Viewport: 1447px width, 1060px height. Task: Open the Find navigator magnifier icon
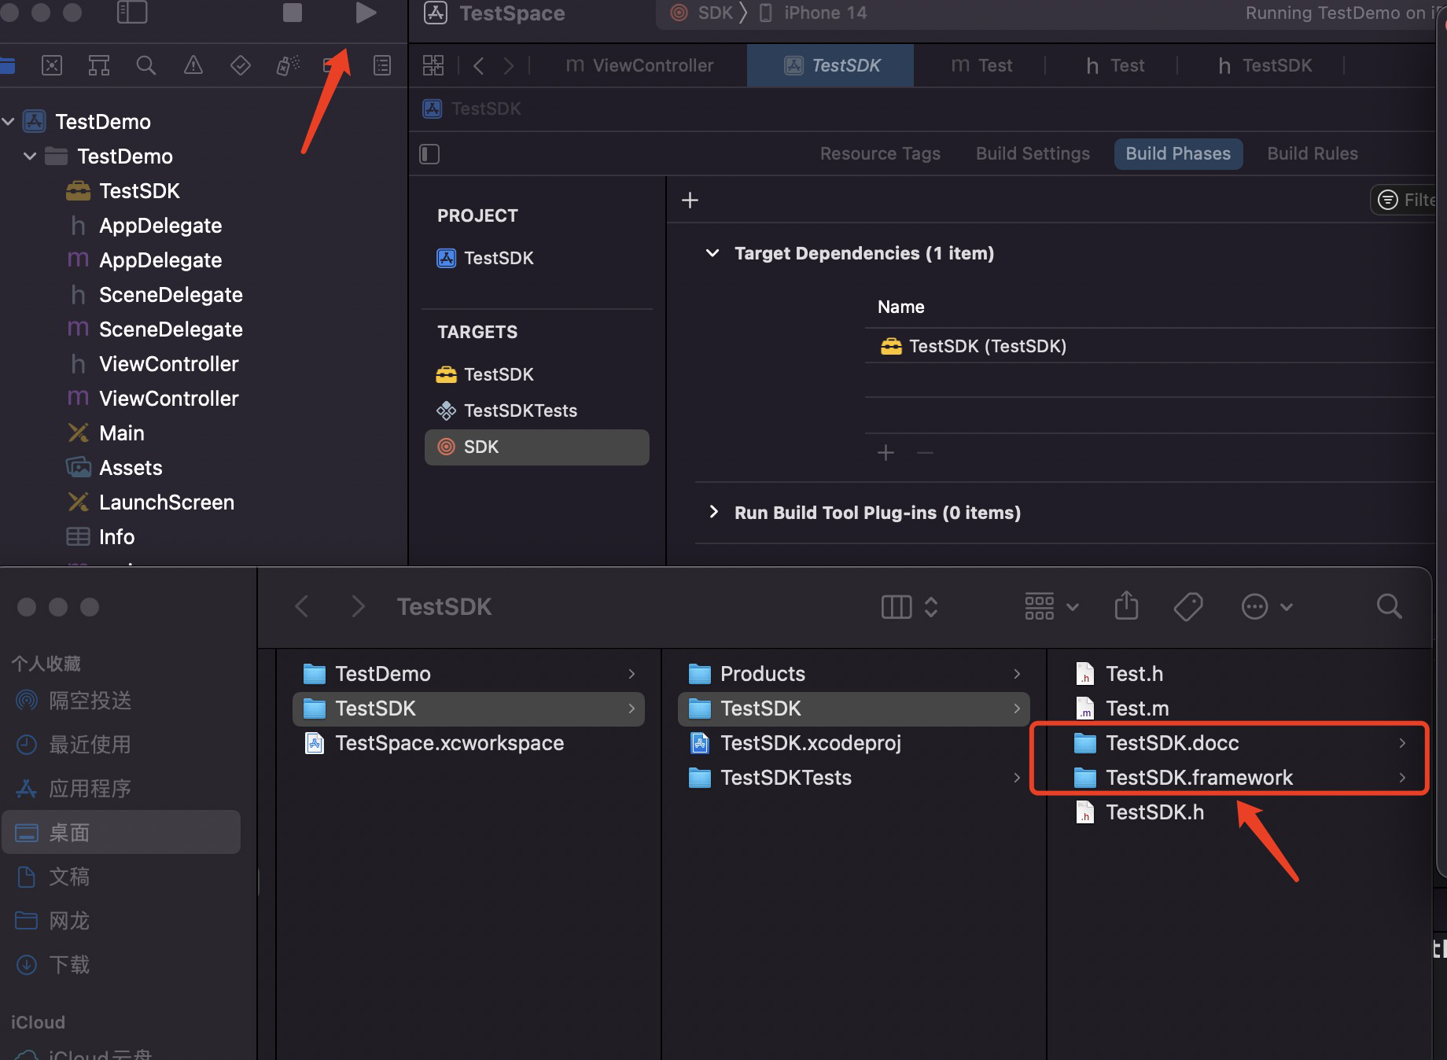(146, 65)
